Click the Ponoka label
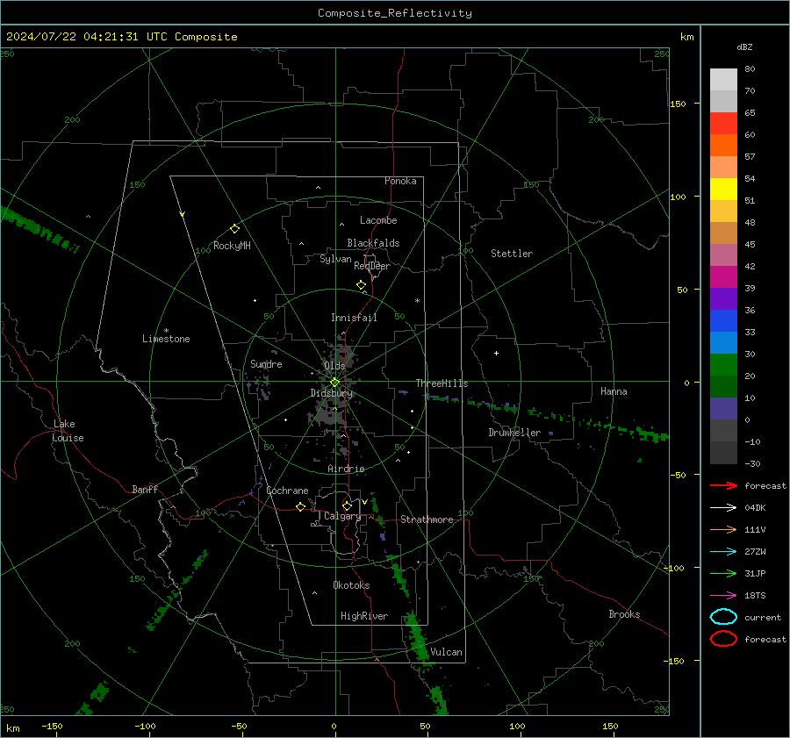This screenshot has width=790, height=738. click(400, 181)
